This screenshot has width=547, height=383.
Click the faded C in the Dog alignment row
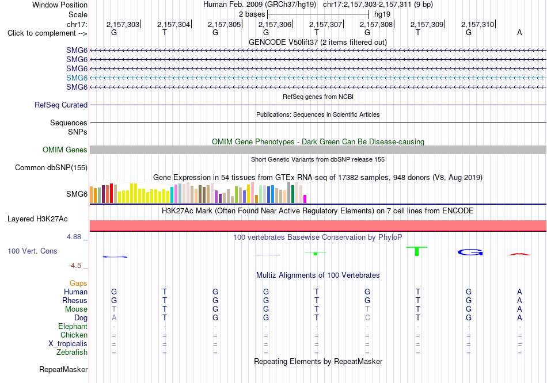367,318
